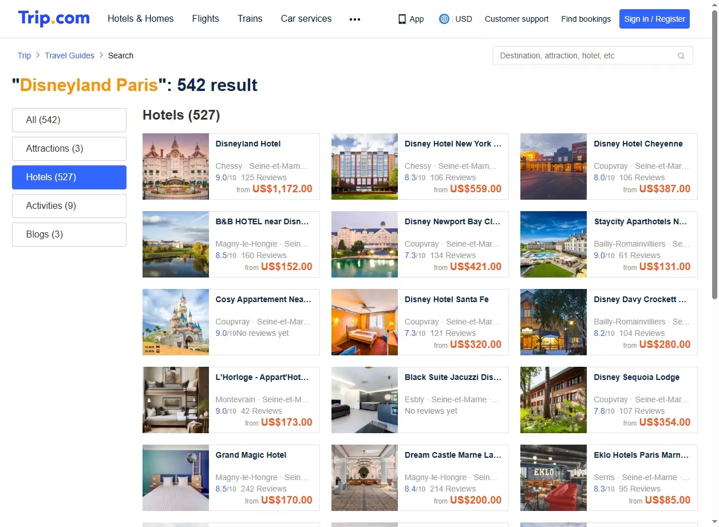Select the Blogs (3) tab
Viewport: 719px width, 527px height.
tap(69, 235)
